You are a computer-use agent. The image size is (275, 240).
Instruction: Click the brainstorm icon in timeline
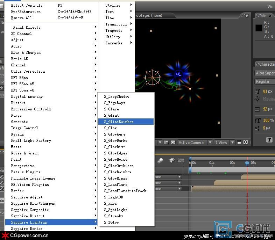tap(172, 161)
